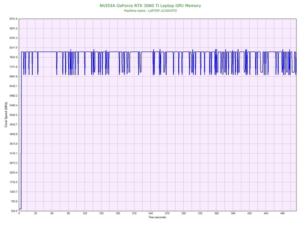Viewport: 301px width, 225px height.
Task: Click the "Time (seconds)" x-axis title
Action: point(157,217)
